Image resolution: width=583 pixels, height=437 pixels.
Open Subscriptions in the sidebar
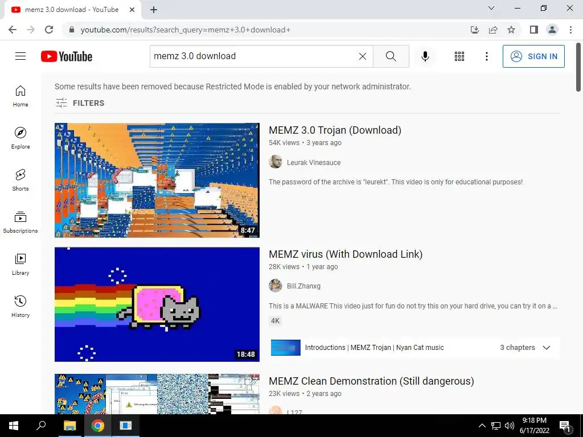pos(20,222)
